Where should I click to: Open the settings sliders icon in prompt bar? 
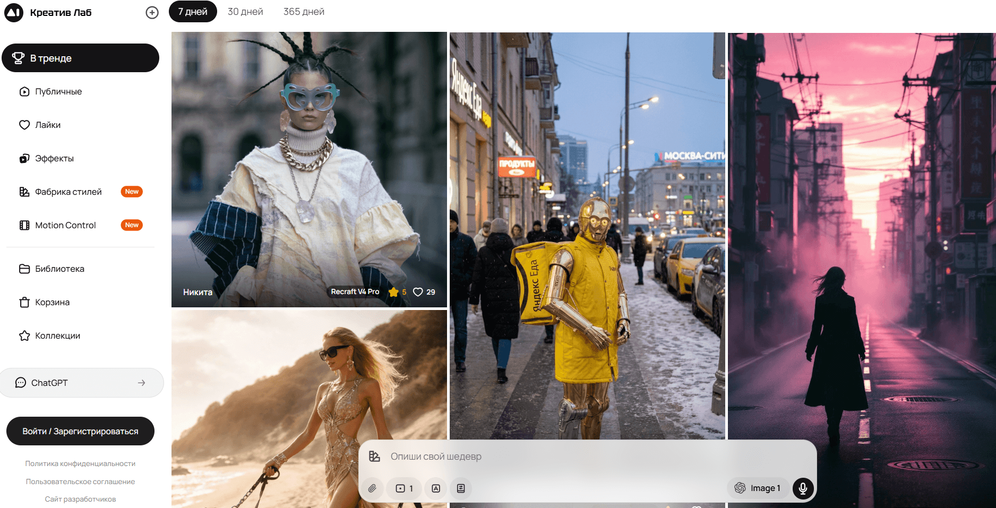(461, 488)
